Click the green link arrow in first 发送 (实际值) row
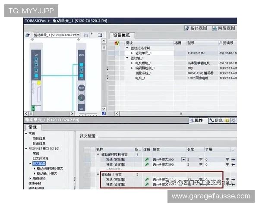This screenshot has width=259, height=207. pos(147,160)
